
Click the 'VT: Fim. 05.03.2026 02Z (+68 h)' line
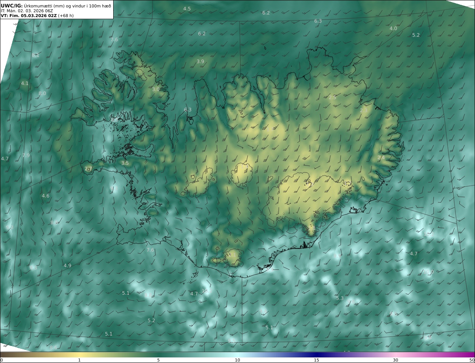(37, 16)
